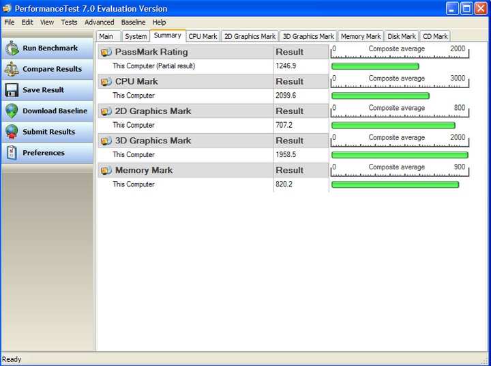Open the View menu
Viewport: 491px width, 366px height.
(x=47, y=23)
